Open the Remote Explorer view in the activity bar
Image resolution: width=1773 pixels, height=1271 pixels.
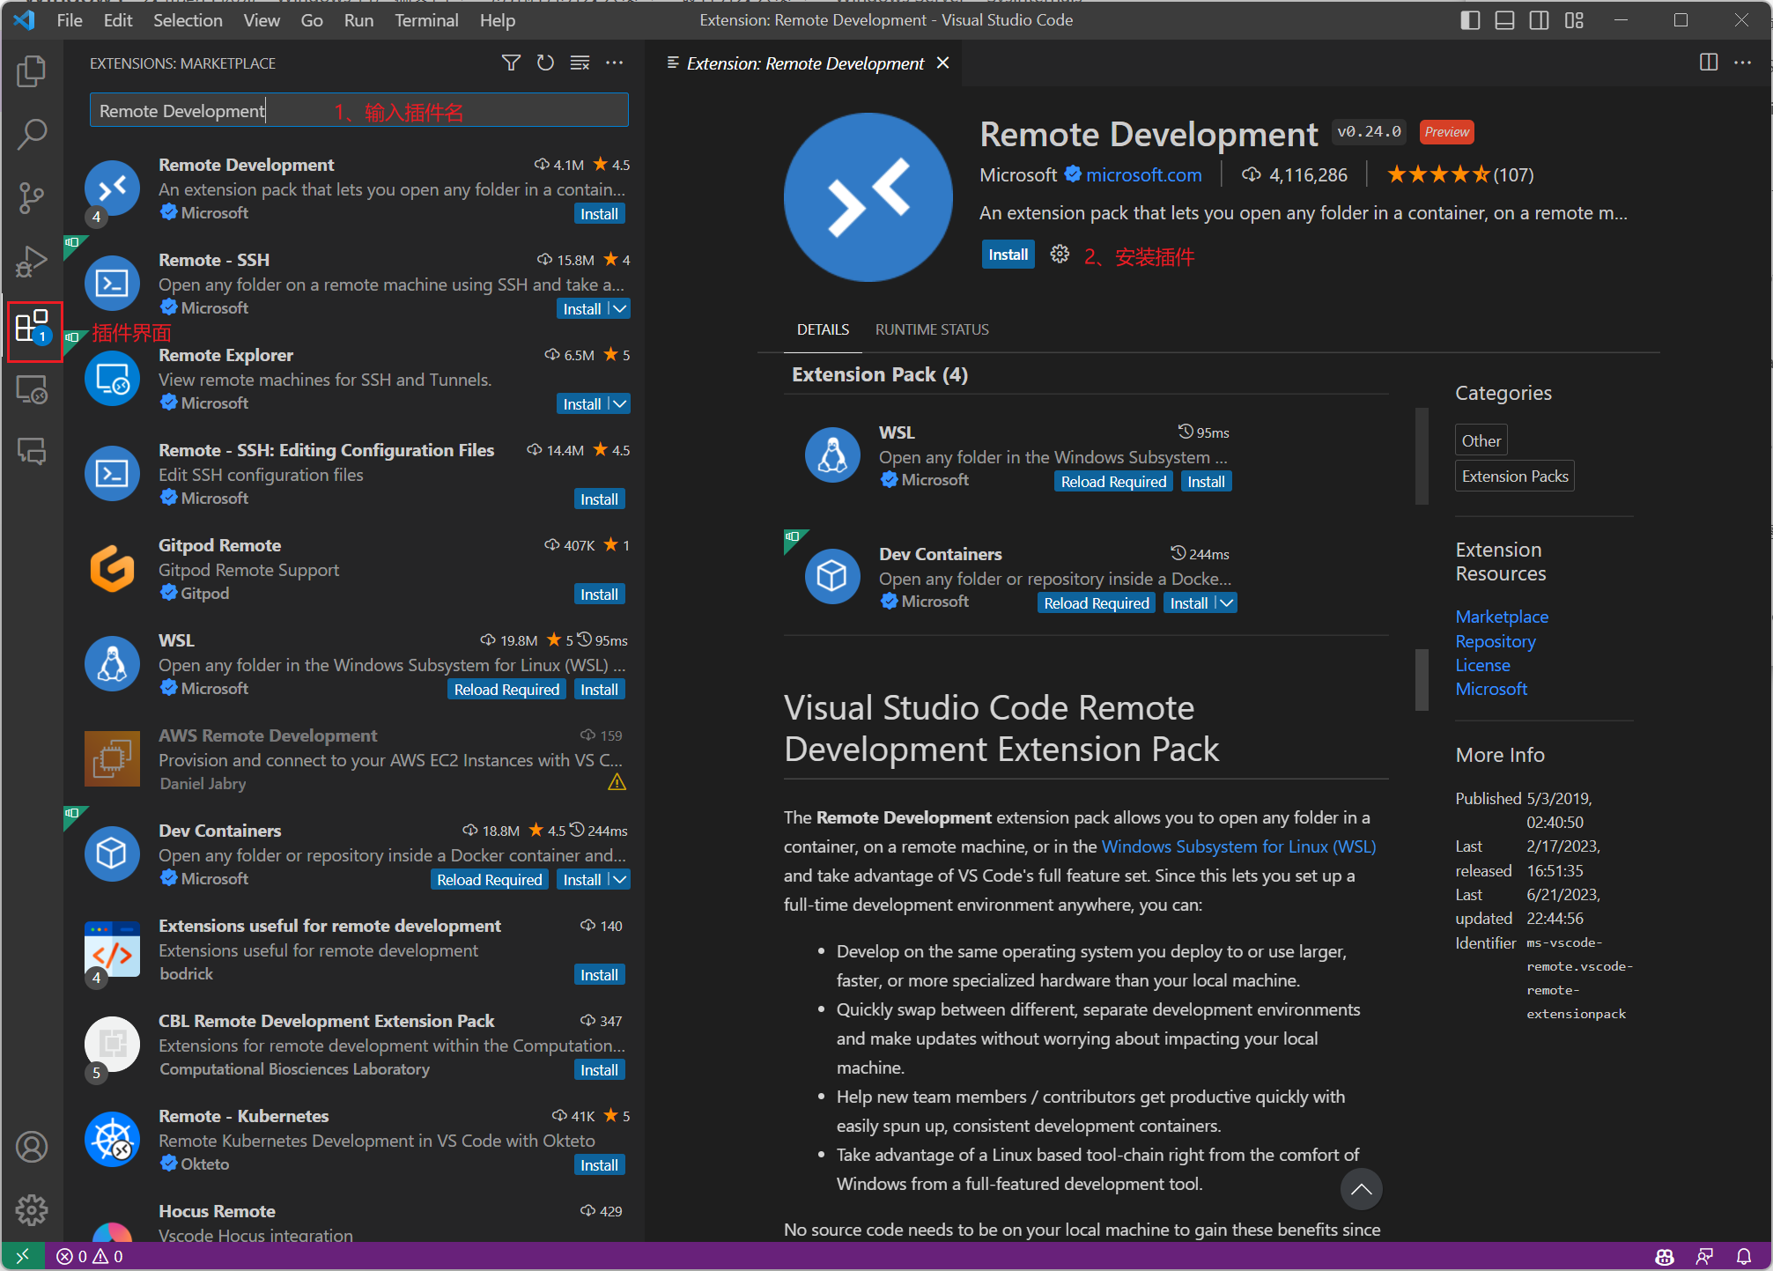pyautogui.click(x=32, y=390)
